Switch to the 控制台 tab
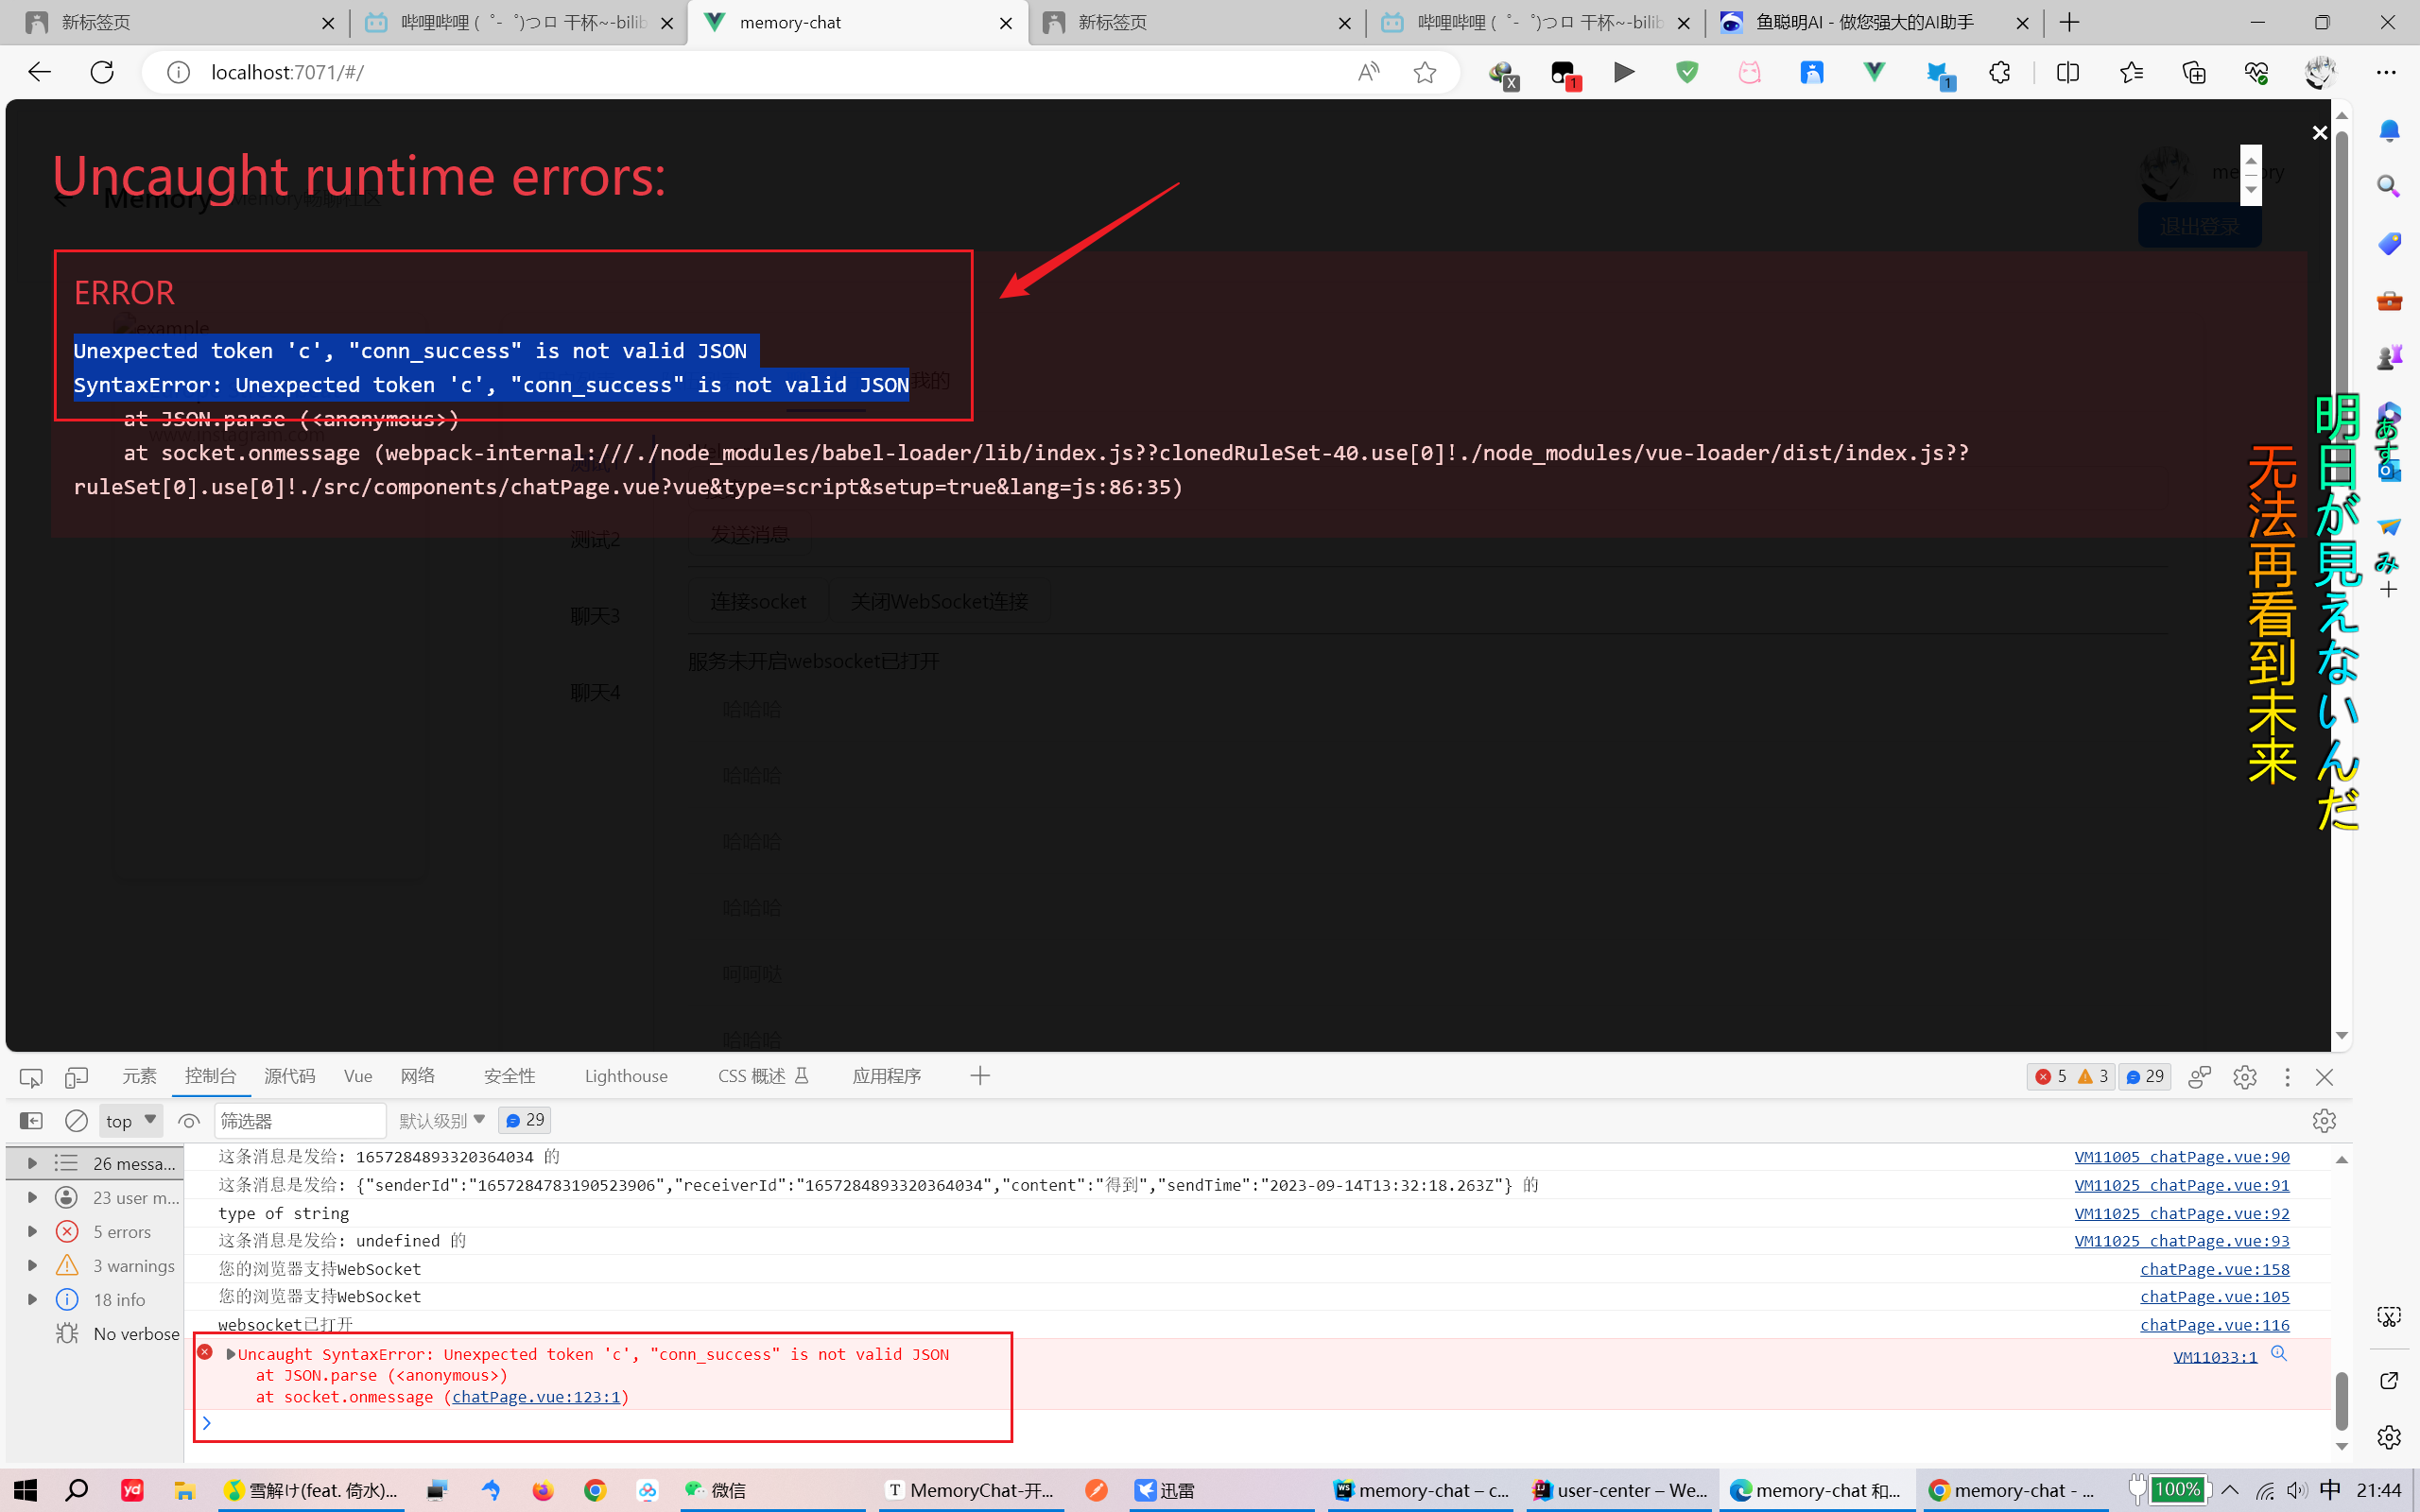Screen dimensions: 2420x1512 point(210,1076)
